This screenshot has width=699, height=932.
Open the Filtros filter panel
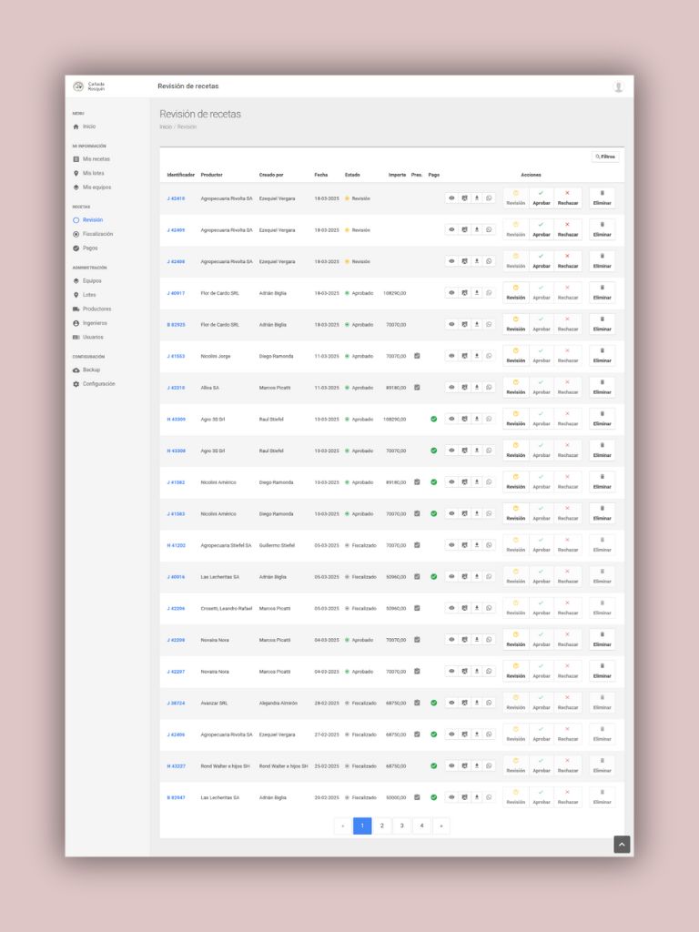605,157
